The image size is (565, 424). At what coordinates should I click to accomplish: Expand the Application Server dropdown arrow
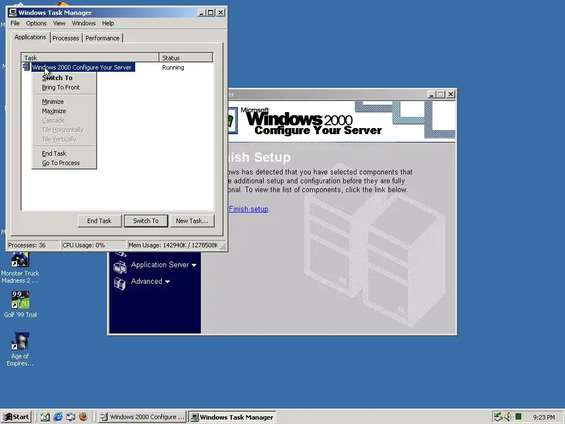coord(194,265)
